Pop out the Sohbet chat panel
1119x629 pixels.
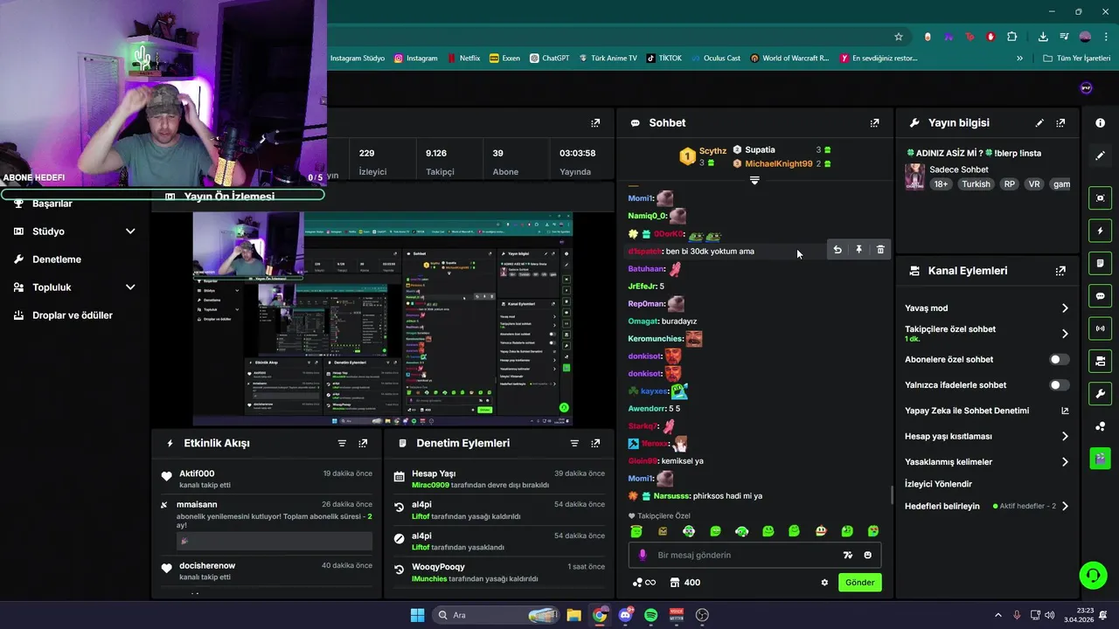pos(874,123)
